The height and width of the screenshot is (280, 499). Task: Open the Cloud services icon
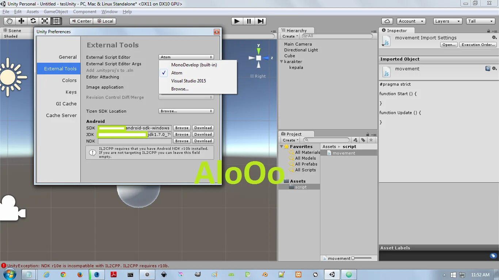[387, 21]
